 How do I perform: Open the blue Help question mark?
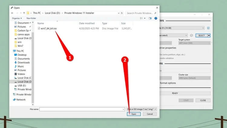156,18
